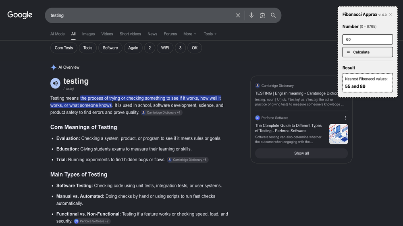Click the 'Show all' sources button
403x226 pixels.
pos(301,153)
